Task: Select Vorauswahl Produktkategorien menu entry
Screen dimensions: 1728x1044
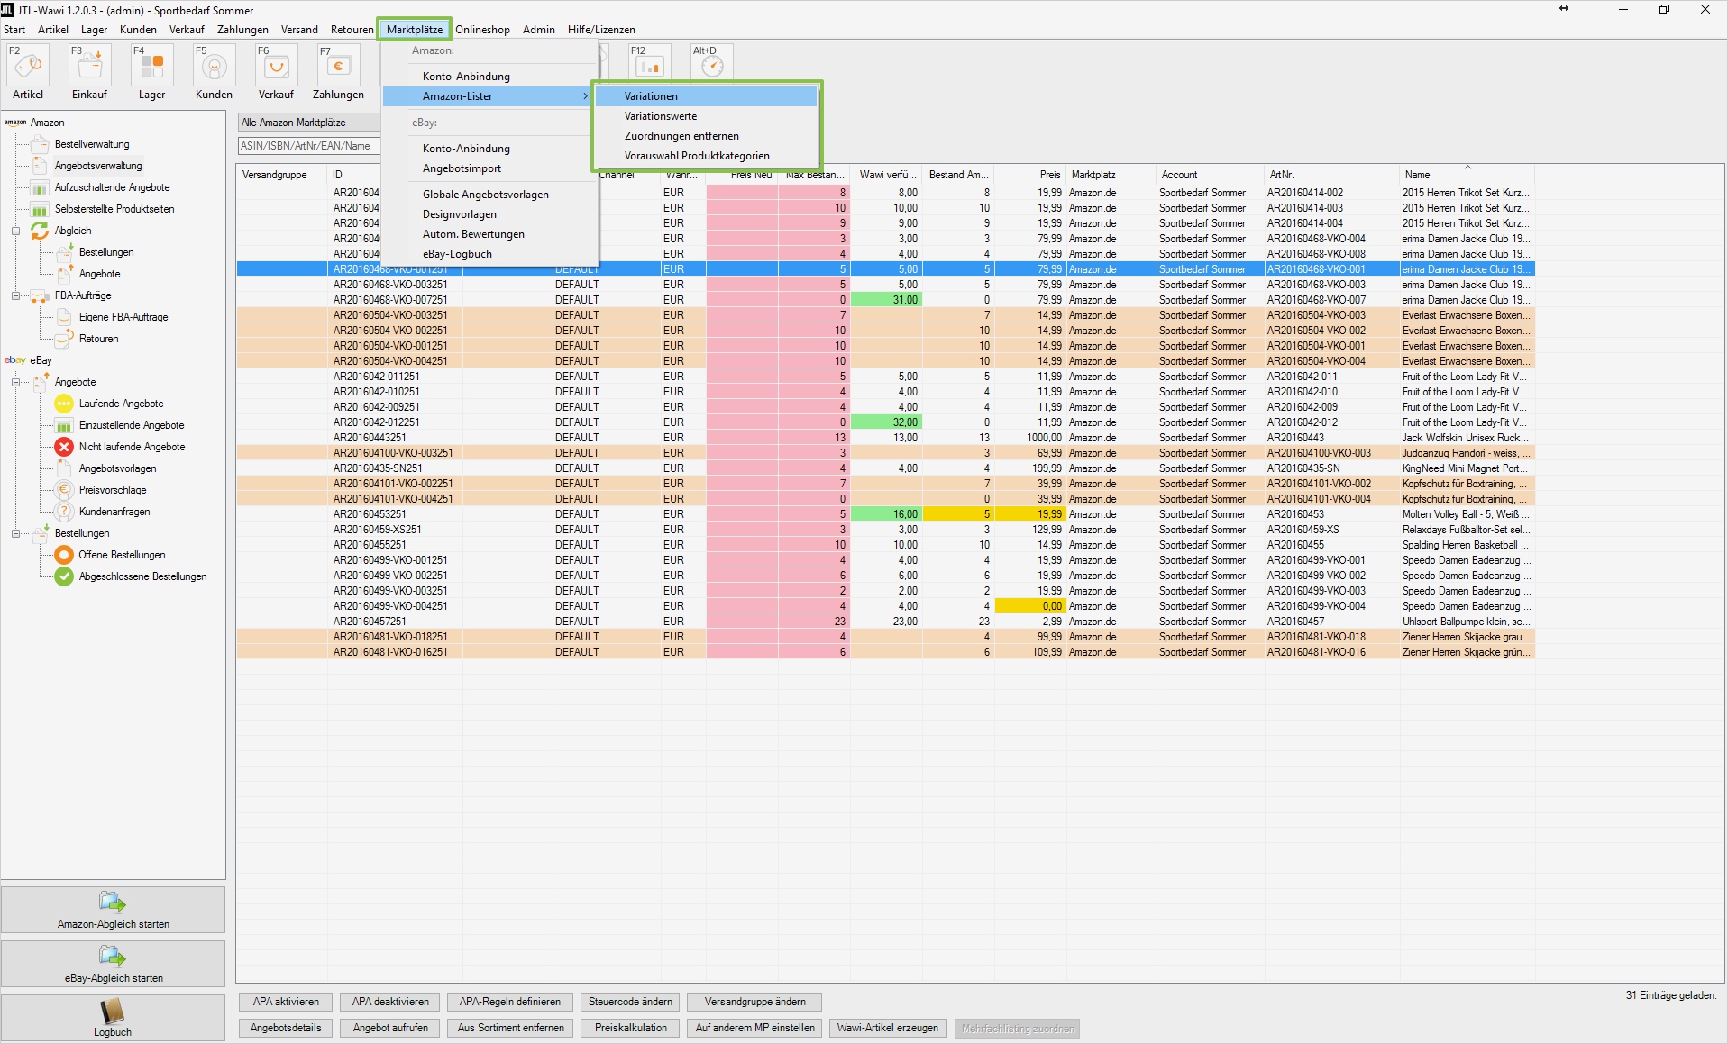Action: coord(706,156)
